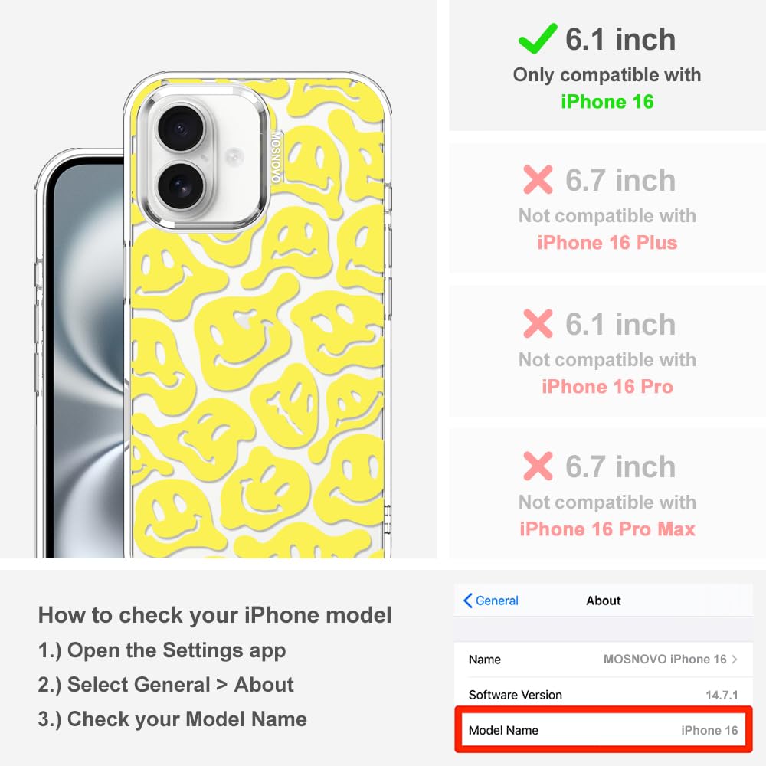Image resolution: width=766 pixels, height=766 pixels.
Task: Click the MOSNOVO logo on the case
Action: [276, 156]
